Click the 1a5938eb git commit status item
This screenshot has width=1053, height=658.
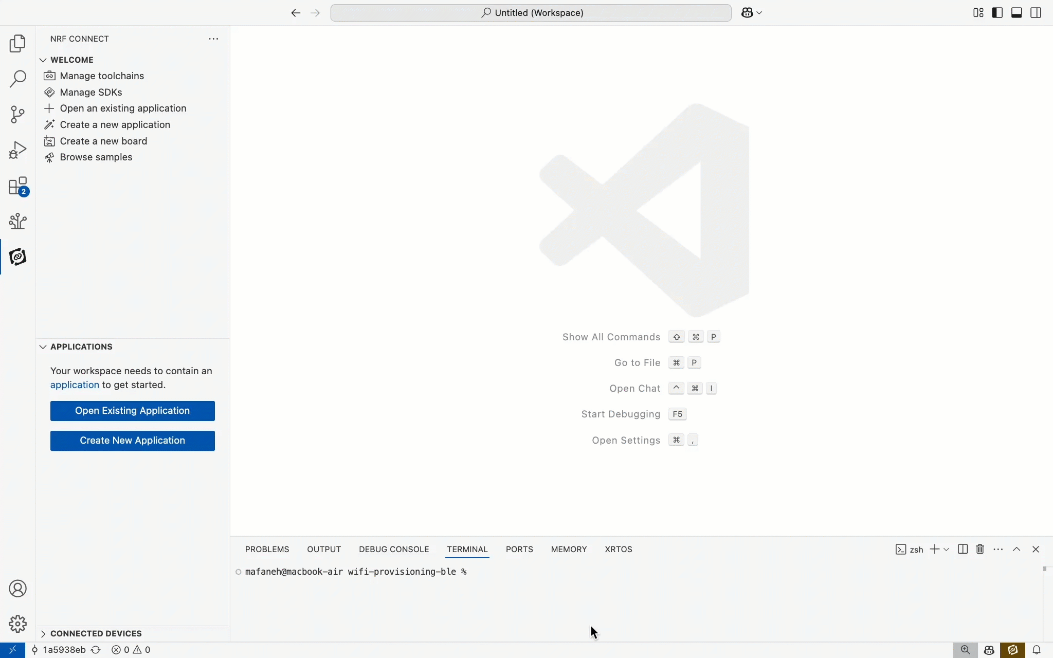coord(59,650)
